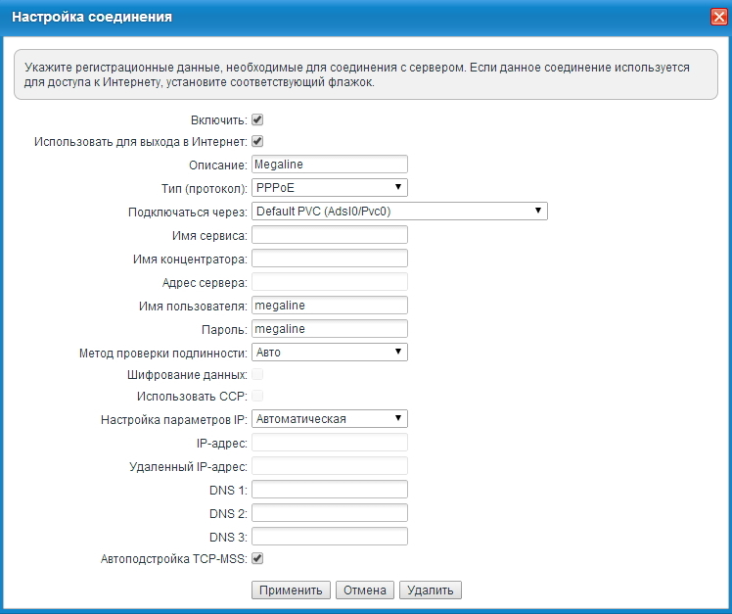Toggle Использовать для выхода в Интернет checkbox
The width and height of the screenshot is (732, 614).
pyautogui.click(x=257, y=141)
